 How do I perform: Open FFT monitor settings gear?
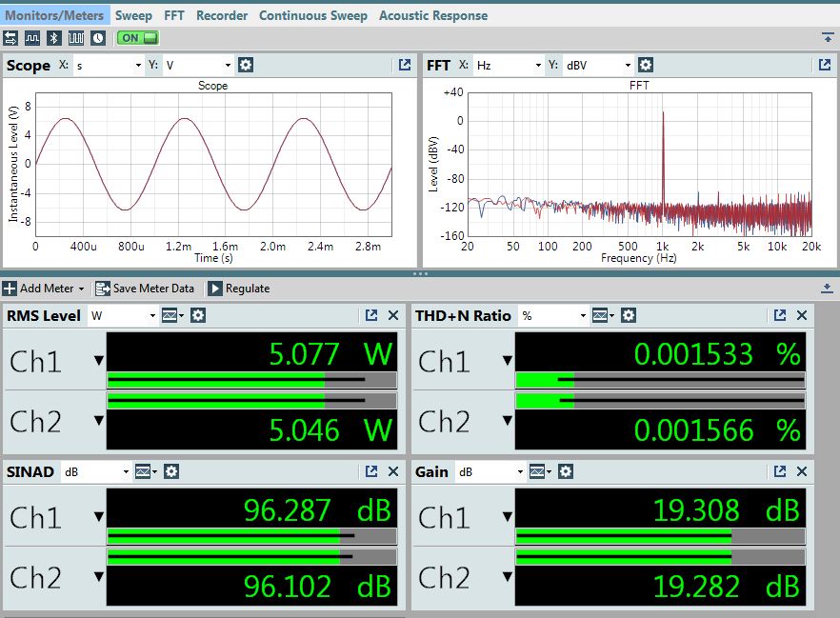coord(646,66)
